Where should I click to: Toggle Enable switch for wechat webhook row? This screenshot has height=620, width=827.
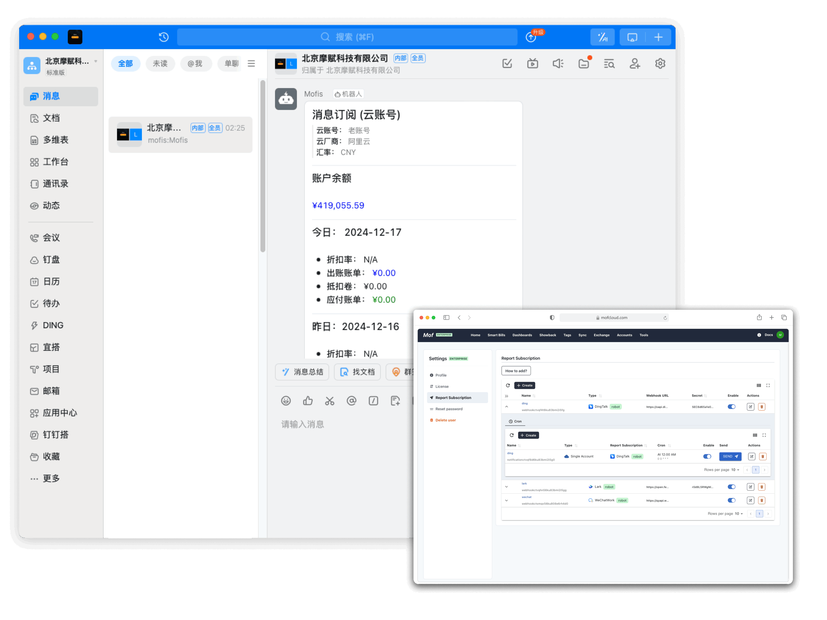point(732,500)
